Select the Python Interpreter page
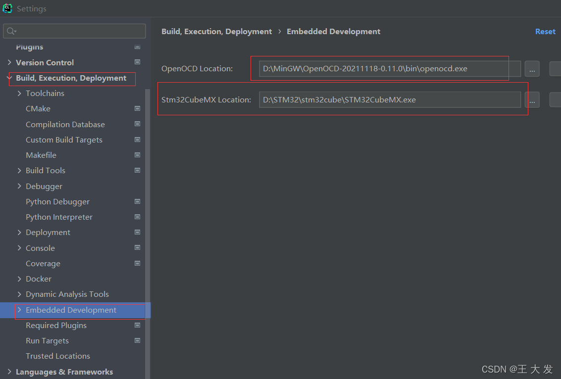This screenshot has height=379, width=561. click(x=59, y=217)
